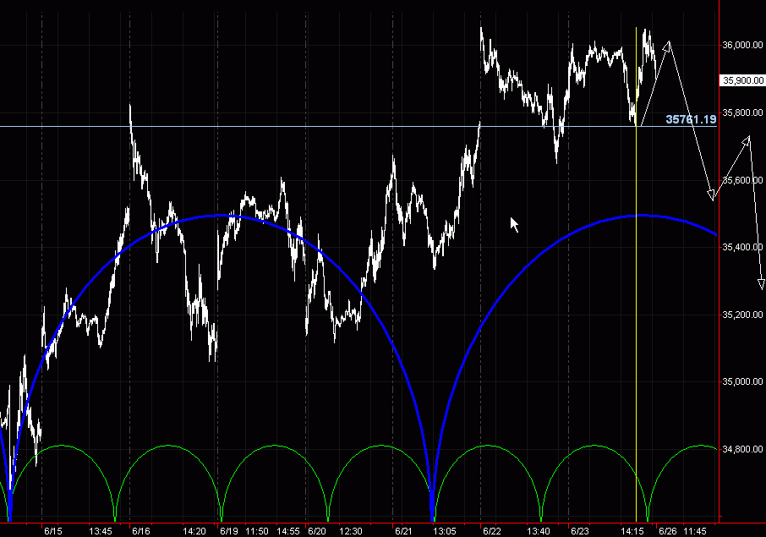Select the 13:40 time label
The image size is (766, 537).
[538, 531]
